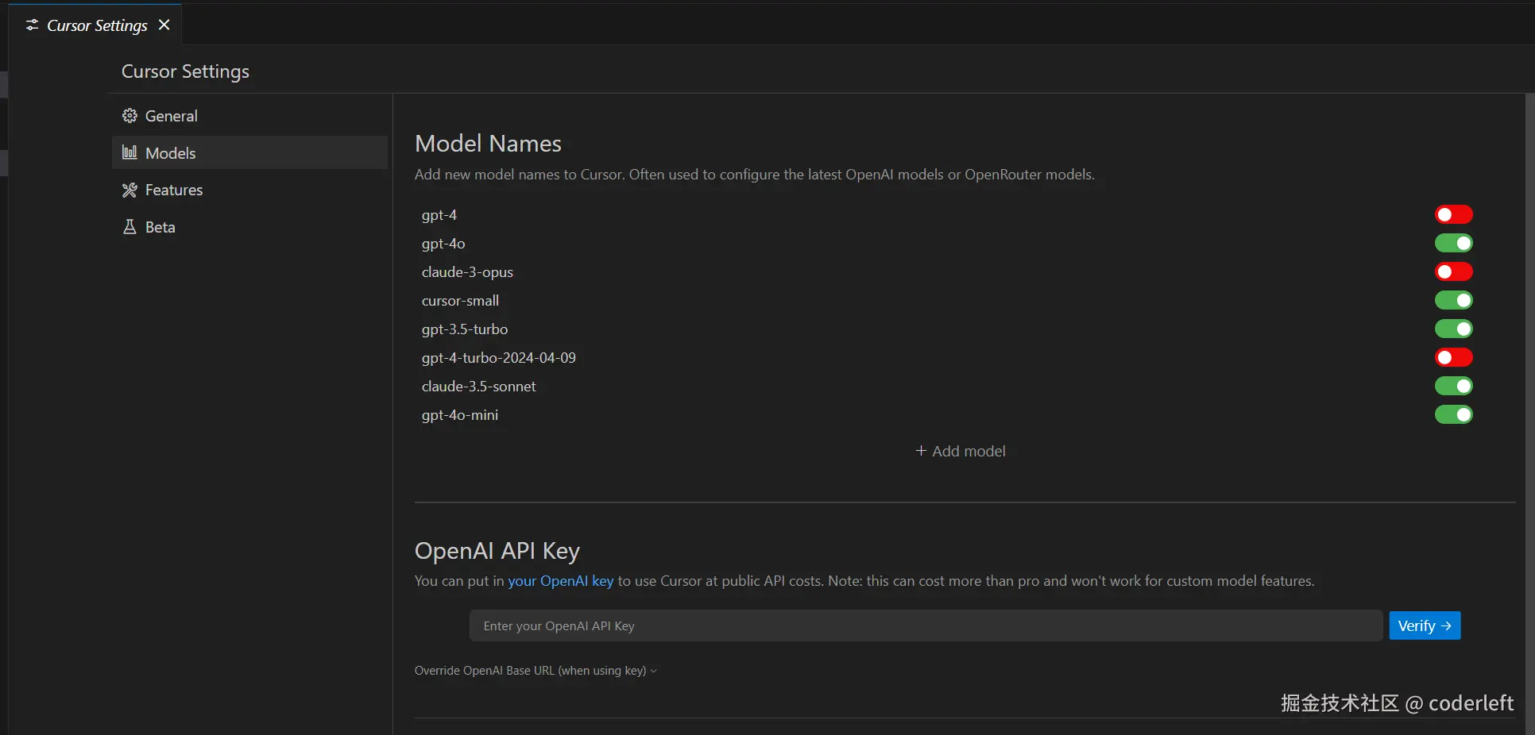Switch to the Beta settings section
Screen dimensions: 1535x735
point(160,227)
